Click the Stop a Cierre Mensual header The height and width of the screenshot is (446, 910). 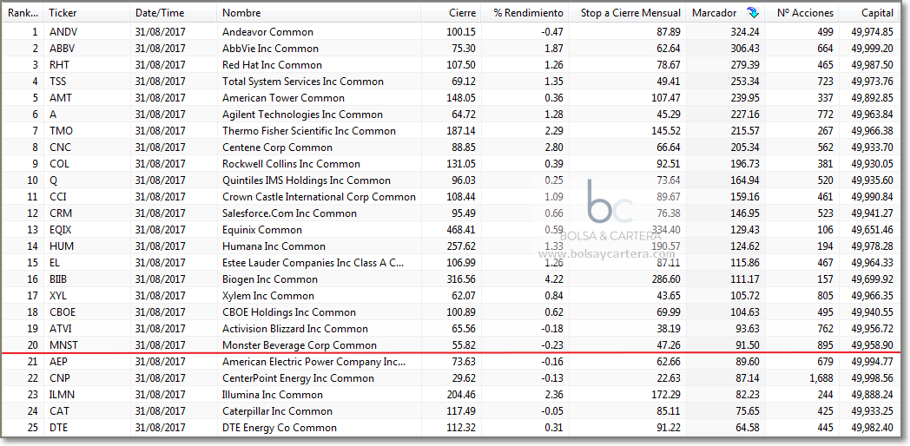click(627, 13)
